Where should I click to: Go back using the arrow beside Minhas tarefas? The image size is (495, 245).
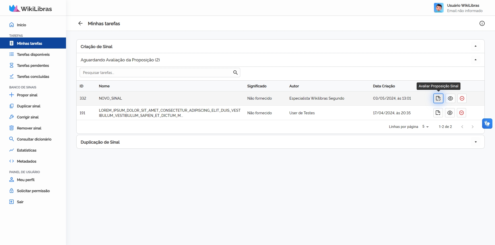click(x=80, y=23)
